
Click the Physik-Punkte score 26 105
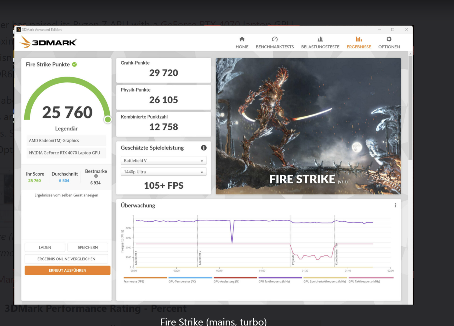pyautogui.click(x=164, y=100)
